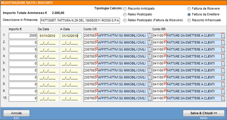This screenshot has width=227, height=120.
Task: Remove Conto RR code in row 3
Action: click(165, 48)
